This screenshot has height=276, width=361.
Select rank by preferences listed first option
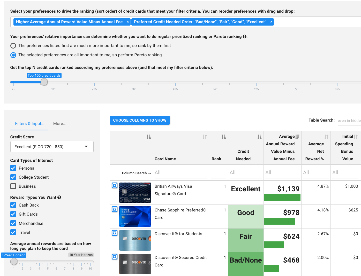coord(13,46)
